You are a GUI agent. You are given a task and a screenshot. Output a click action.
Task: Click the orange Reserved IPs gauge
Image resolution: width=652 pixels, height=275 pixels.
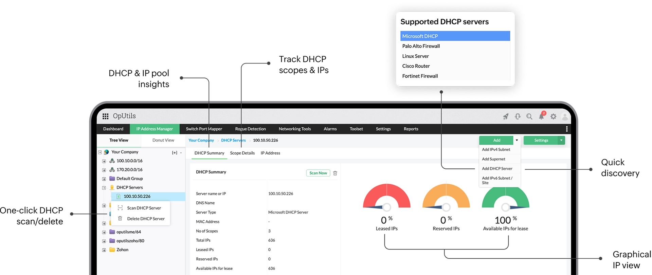pos(446,197)
